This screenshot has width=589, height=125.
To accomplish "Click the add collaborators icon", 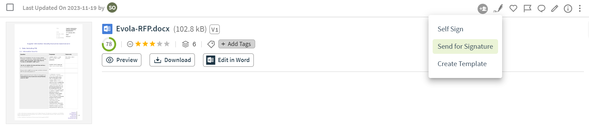I will coord(483,9).
